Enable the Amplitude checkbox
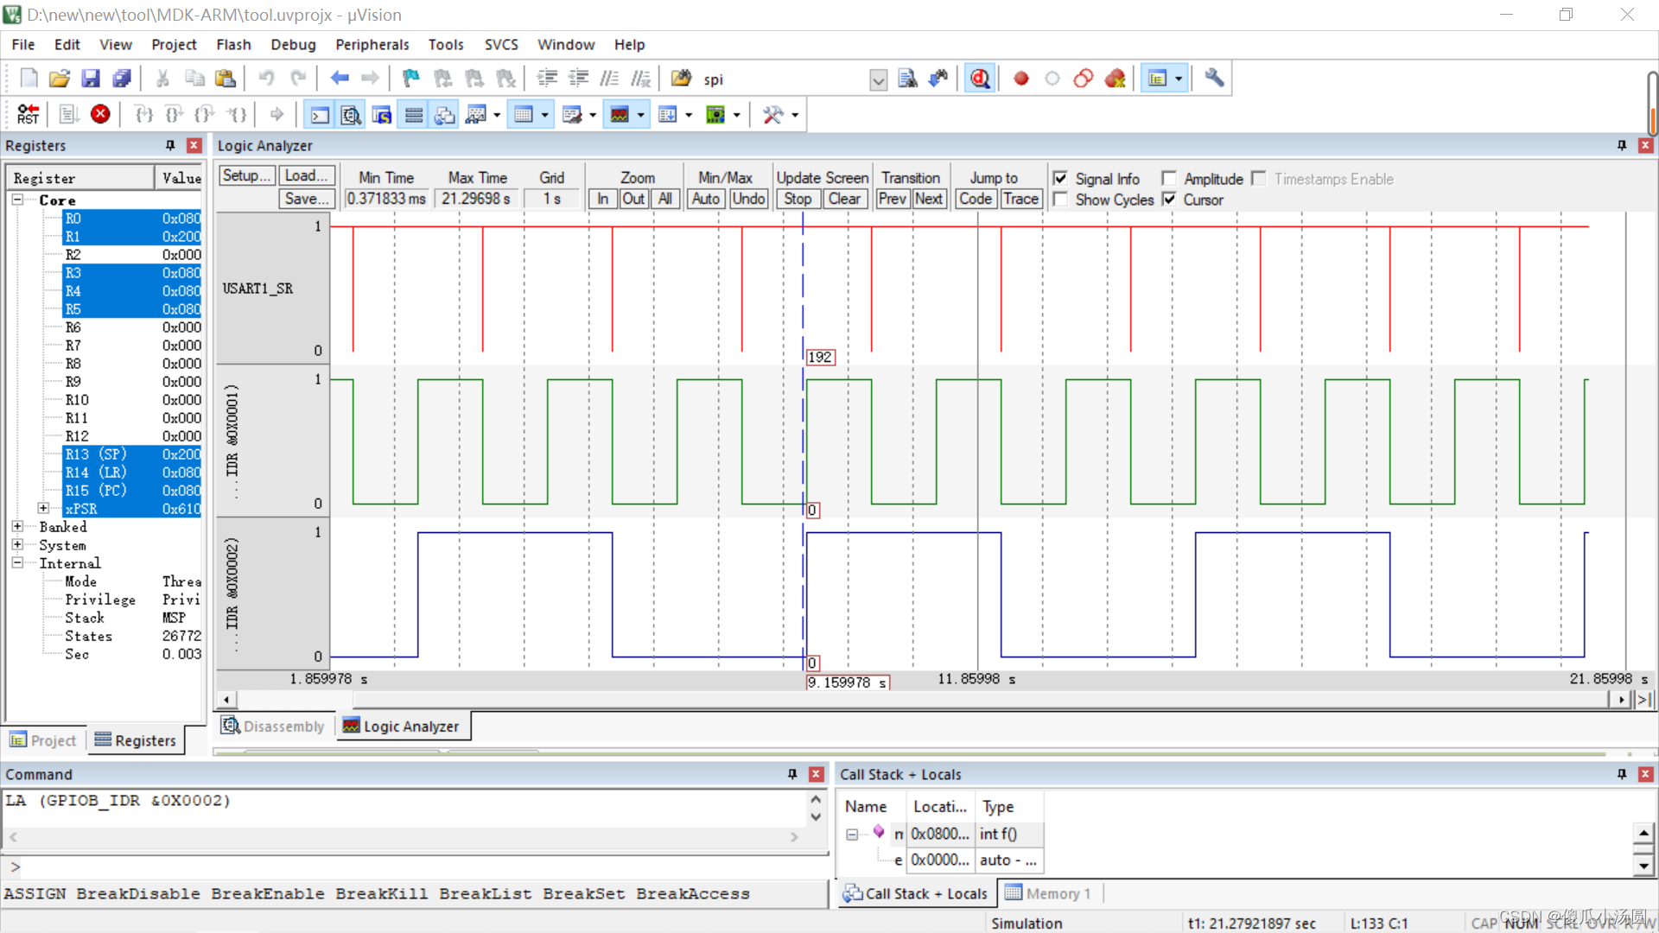 point(1169,178)
